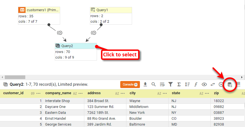
Task: Open company_name column options ellipsis
Action: pos(81,93)
